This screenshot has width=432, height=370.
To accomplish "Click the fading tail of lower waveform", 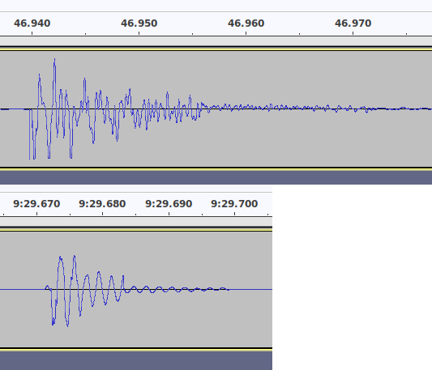I will point(177,289).
